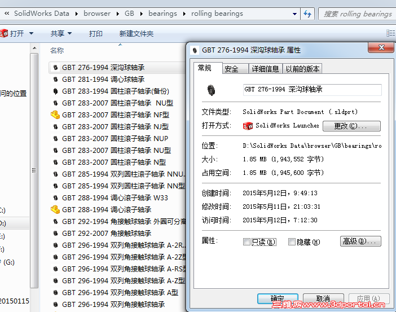Select file name GBT 296-1994 双列角接触球轴承 without suffix
The image size is (396, 312).
coord(113,305)
